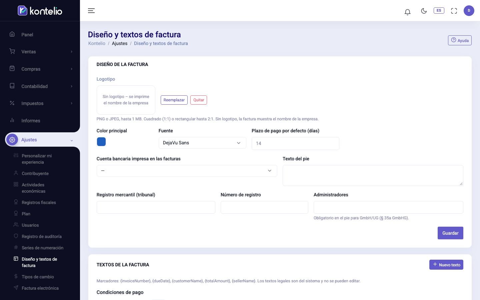Open Registro de auditoría settings
480x300 pixels.
point(41,236)
